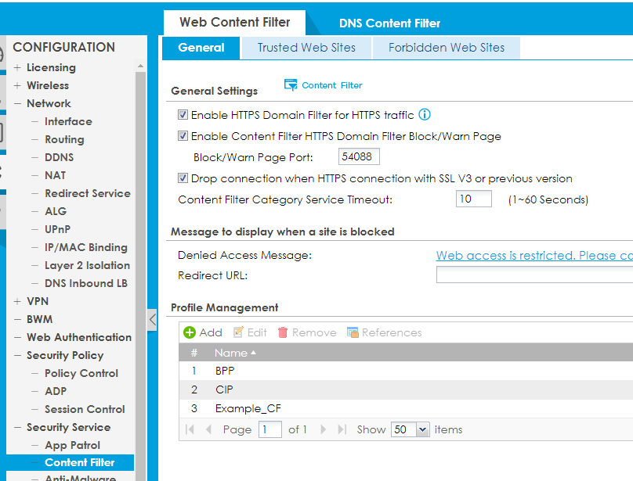Screen dimensions: 633x481
Task: Collapse the navigation panel with the left chevron
Action: [x=154, y=320]
